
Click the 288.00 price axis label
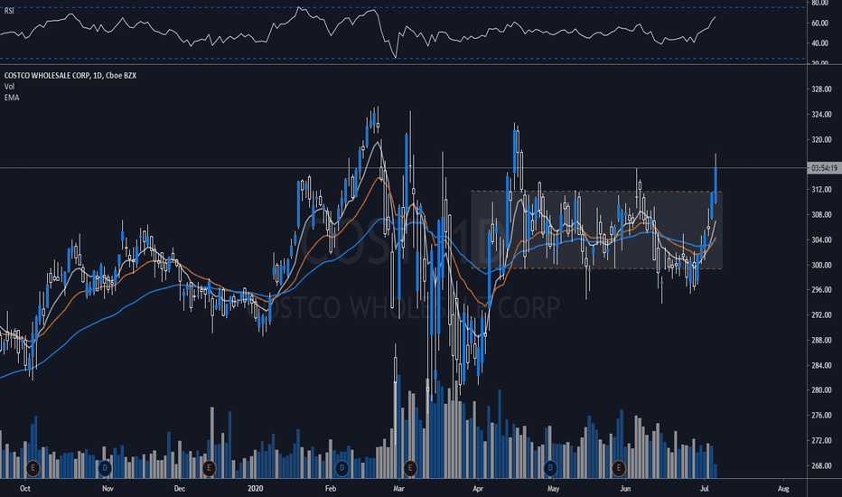point(821,340)
